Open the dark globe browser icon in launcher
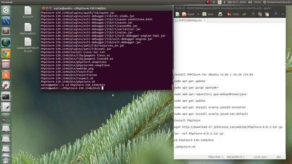Image resolution: width=292 pixels, height=164 pixels. point(6,42)
